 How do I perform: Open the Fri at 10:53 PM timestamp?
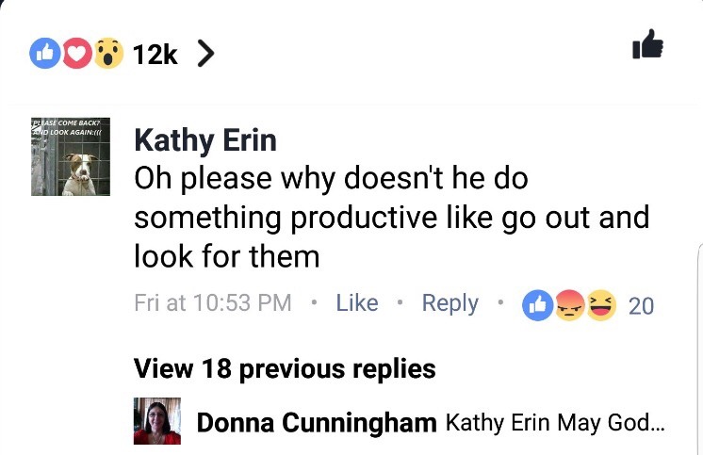[213, 303]
